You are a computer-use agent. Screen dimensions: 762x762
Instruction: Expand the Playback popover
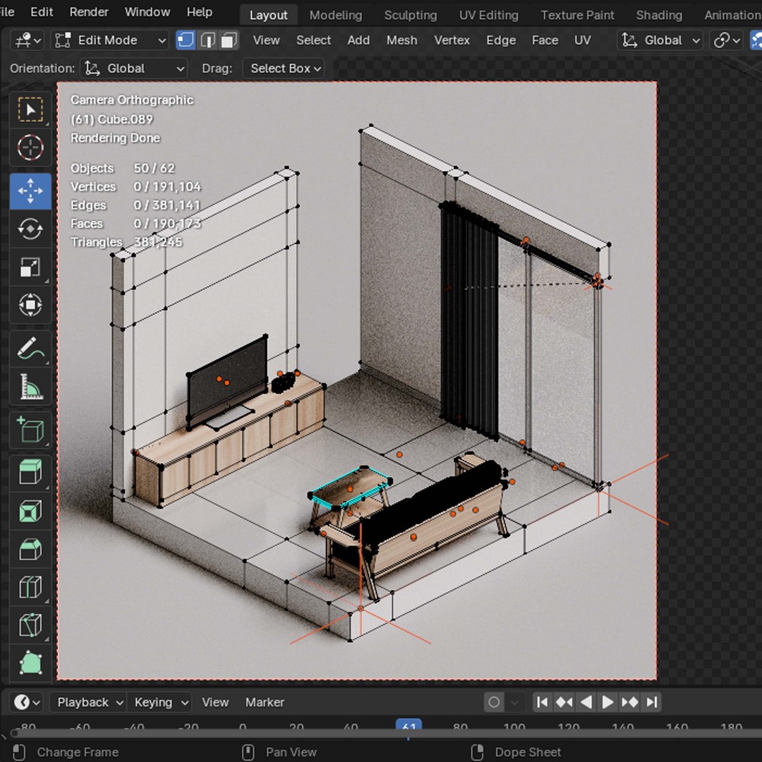tap(88, 702)
